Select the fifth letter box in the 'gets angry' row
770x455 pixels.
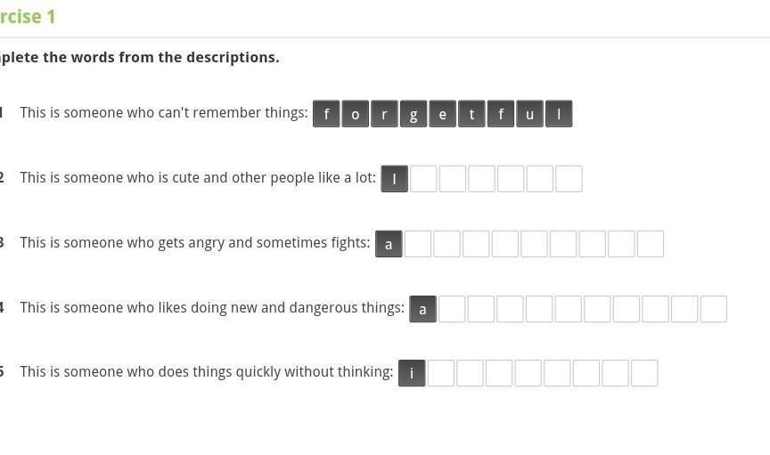coord(504,244)
